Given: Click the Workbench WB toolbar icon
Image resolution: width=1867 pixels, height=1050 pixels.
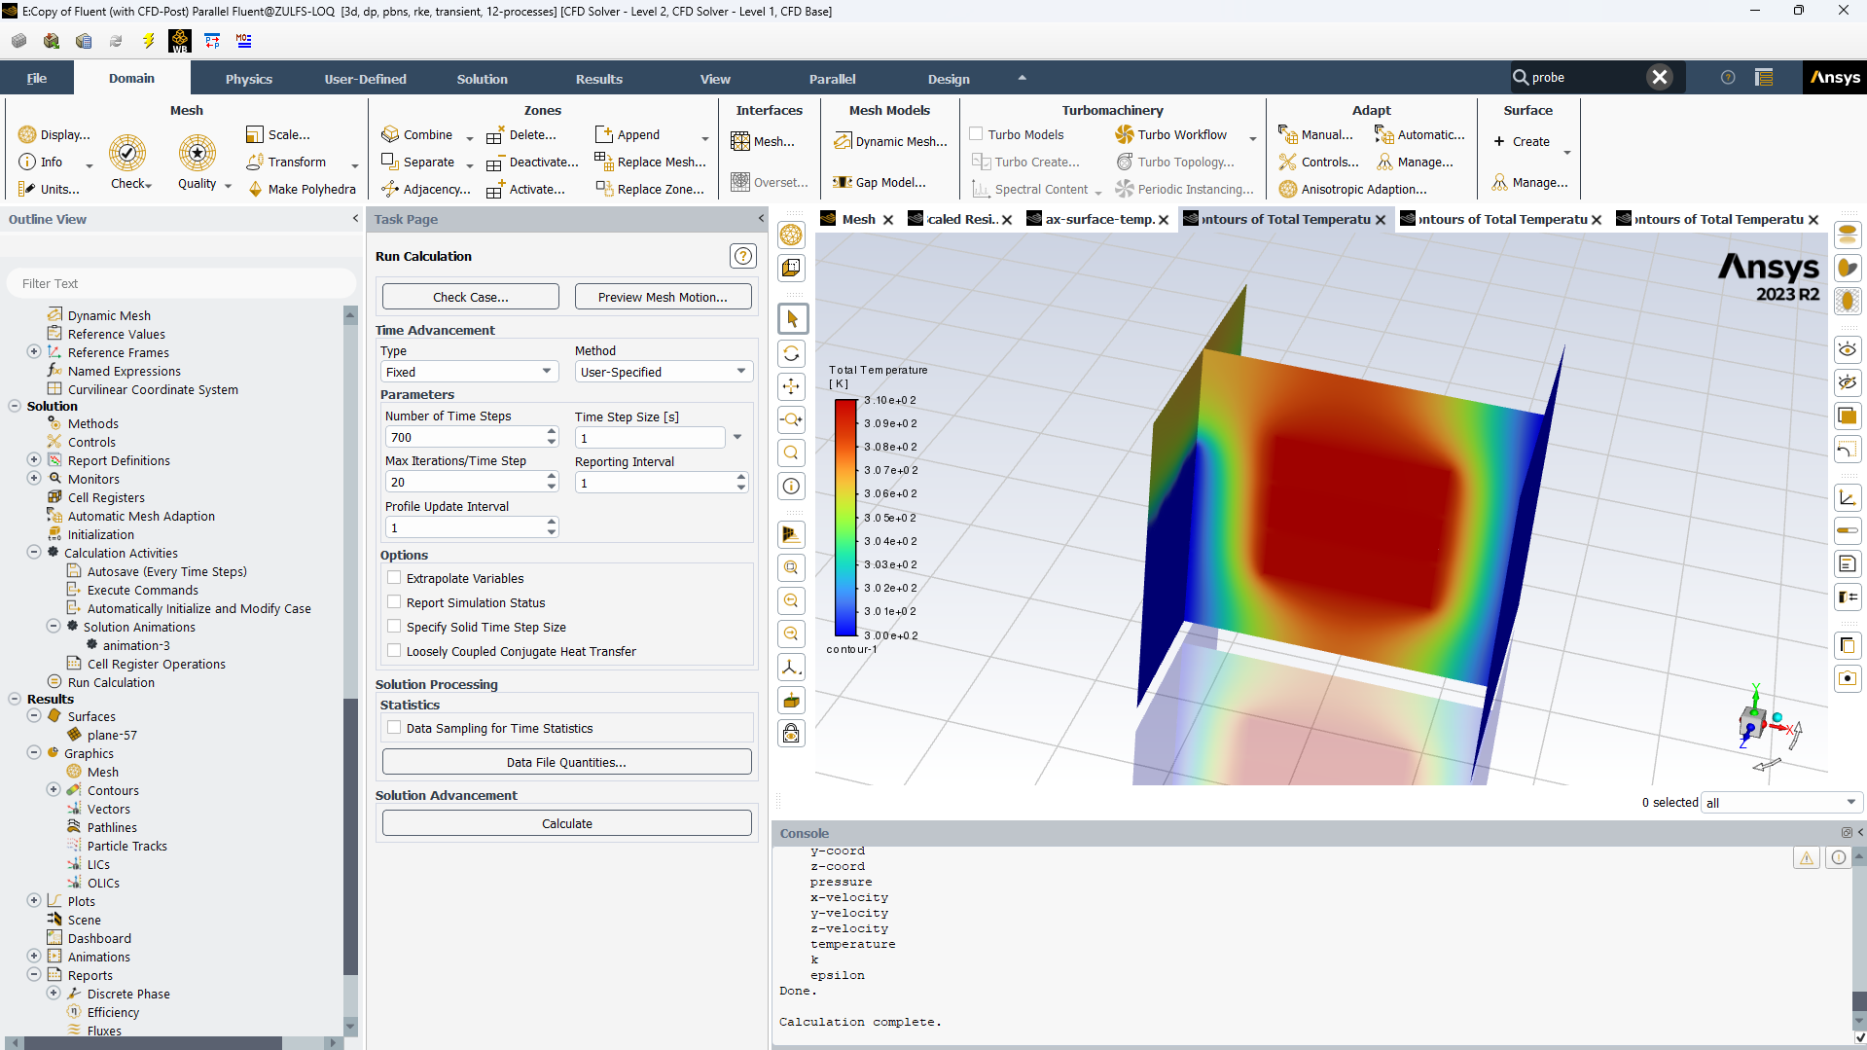Looking at the screenshot, I should (180, 41).
